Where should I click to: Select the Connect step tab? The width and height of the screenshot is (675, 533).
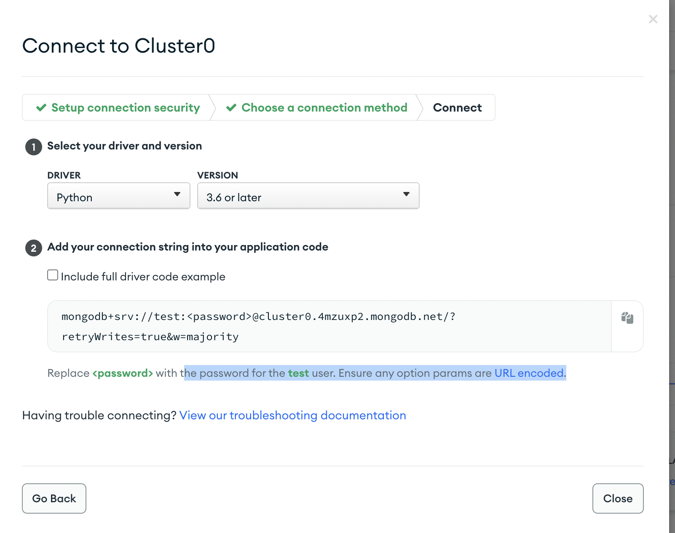tap(457, 108)
